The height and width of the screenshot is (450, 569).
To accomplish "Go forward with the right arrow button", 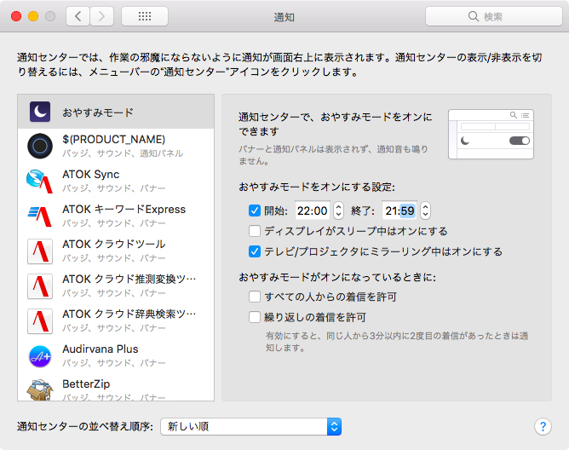I will click(101, 16).
